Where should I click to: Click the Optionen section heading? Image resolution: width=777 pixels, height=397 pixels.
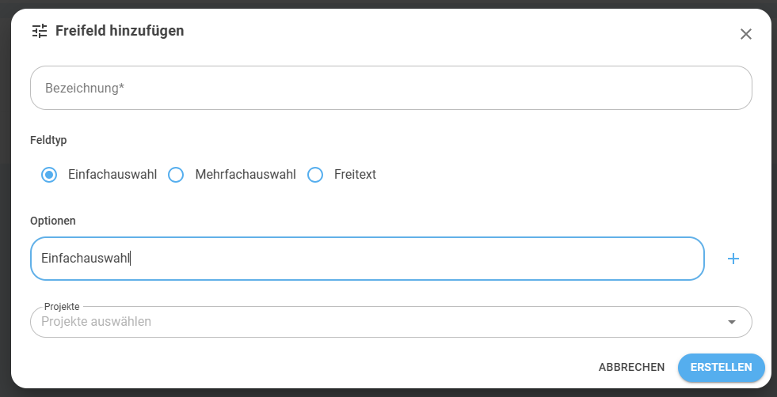coord(53,221)
